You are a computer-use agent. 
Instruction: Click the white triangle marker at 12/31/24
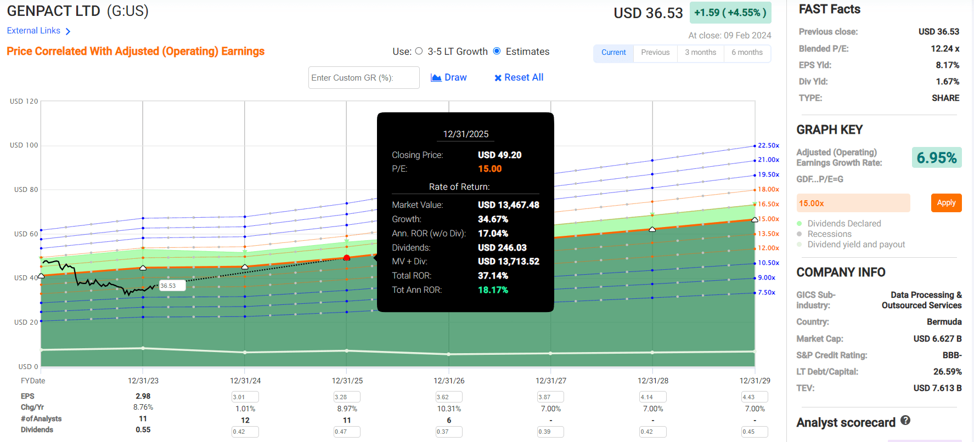pos(245,267)
